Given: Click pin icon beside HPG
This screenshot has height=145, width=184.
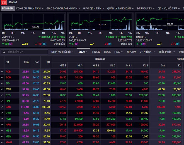Looking at the screenshot, I should point(2,125).
